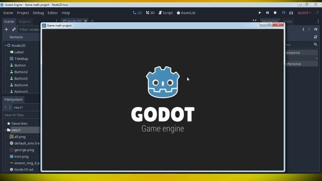Image resolution: width=322 pixels, height=181 pixels.
Task: Select the Scene dock tab
Action: click(9, 22)
